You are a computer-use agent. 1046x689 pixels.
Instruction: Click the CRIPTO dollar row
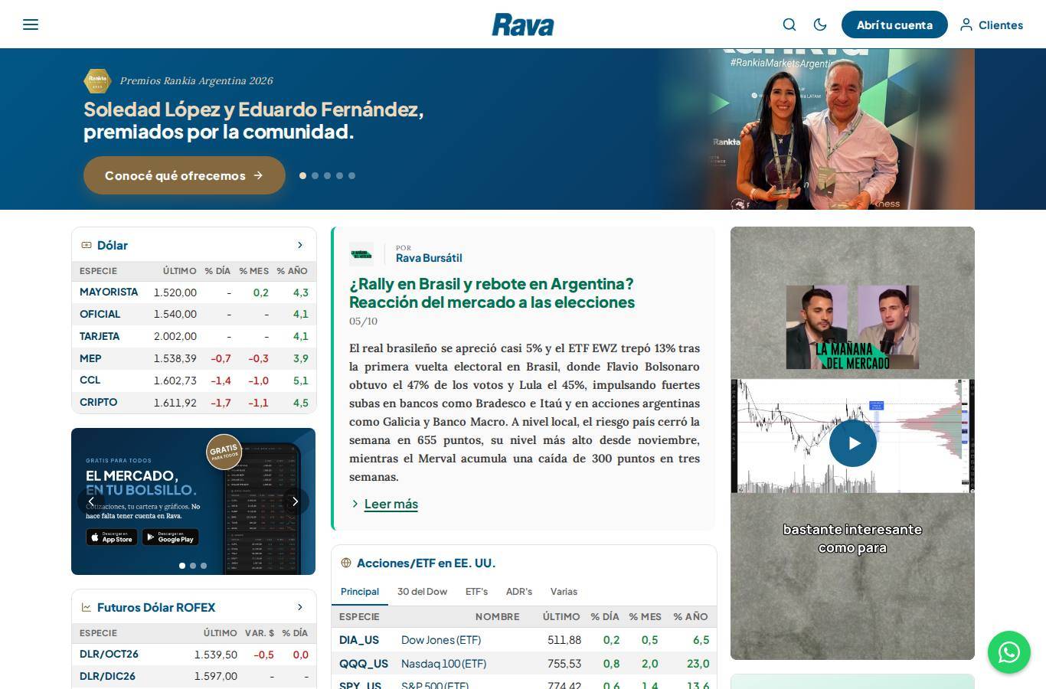tap(194, 403)
